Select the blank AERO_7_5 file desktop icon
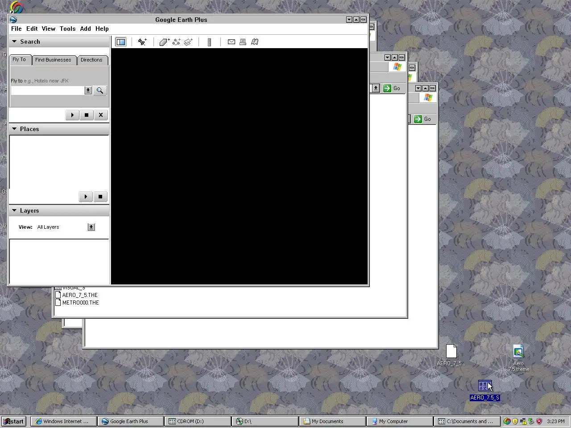571x428 pixels. 451,355
